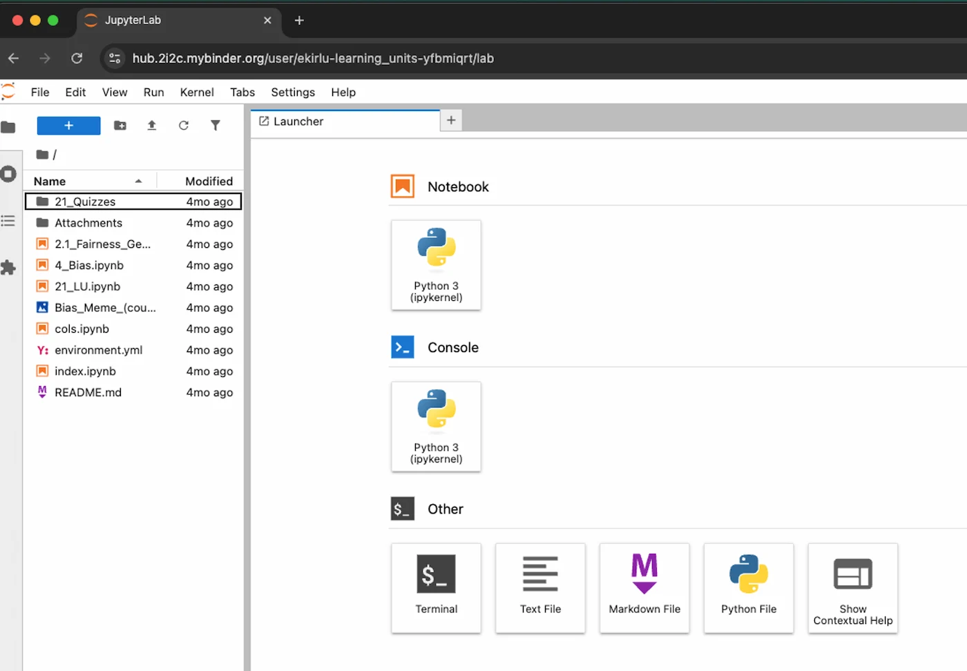
Task: Click the New Folder icon in file browser
Action: (120, 126)
